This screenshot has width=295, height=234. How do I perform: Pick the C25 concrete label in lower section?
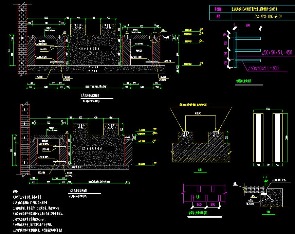92,148
